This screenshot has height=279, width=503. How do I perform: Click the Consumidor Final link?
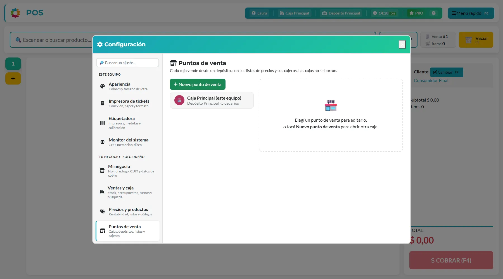[x=431, y=81]
